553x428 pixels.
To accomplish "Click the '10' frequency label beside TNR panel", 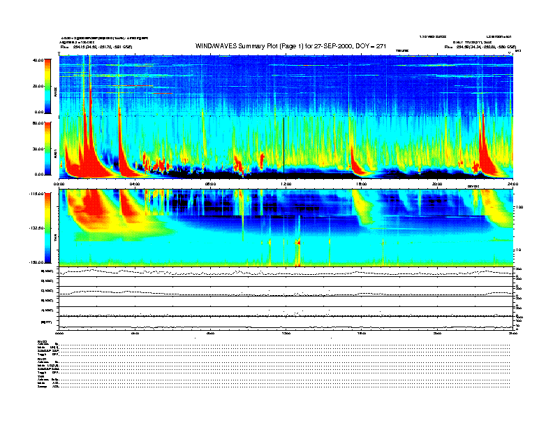I will tap(520, 250).
